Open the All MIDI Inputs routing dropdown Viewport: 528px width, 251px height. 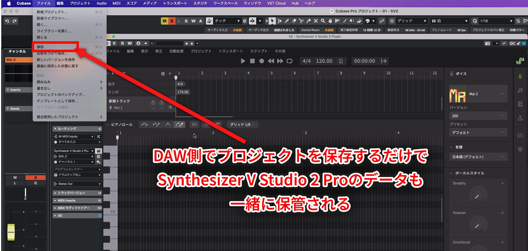click(x=73, y=137)
